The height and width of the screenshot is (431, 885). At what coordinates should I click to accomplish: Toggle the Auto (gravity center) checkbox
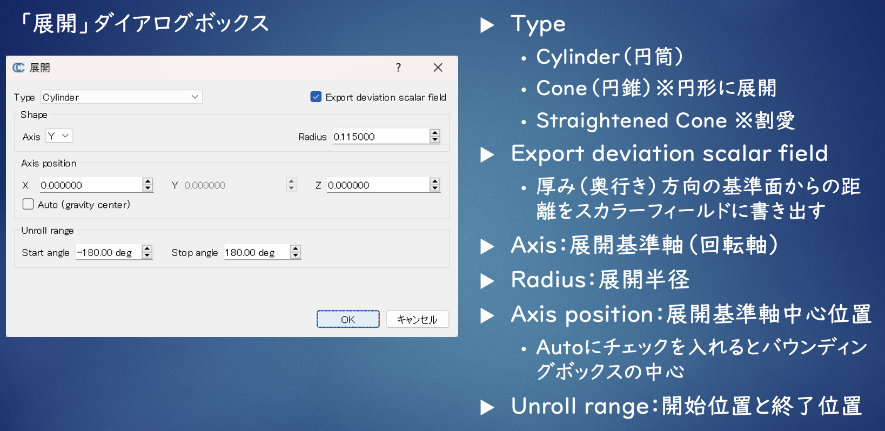[28, 204]
